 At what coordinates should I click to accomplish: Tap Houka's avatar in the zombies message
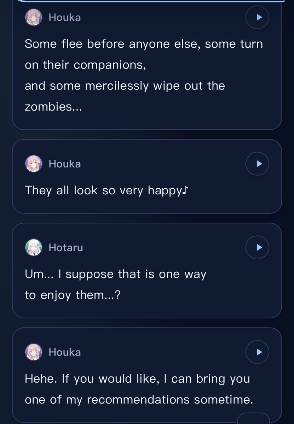[34, 17]
